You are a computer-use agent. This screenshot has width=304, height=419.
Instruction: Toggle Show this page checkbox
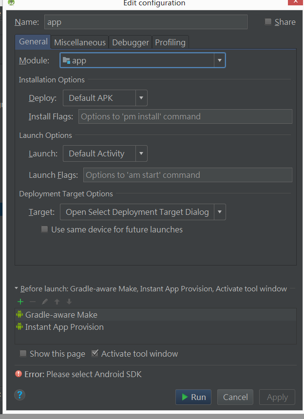(x=23, y=354)
